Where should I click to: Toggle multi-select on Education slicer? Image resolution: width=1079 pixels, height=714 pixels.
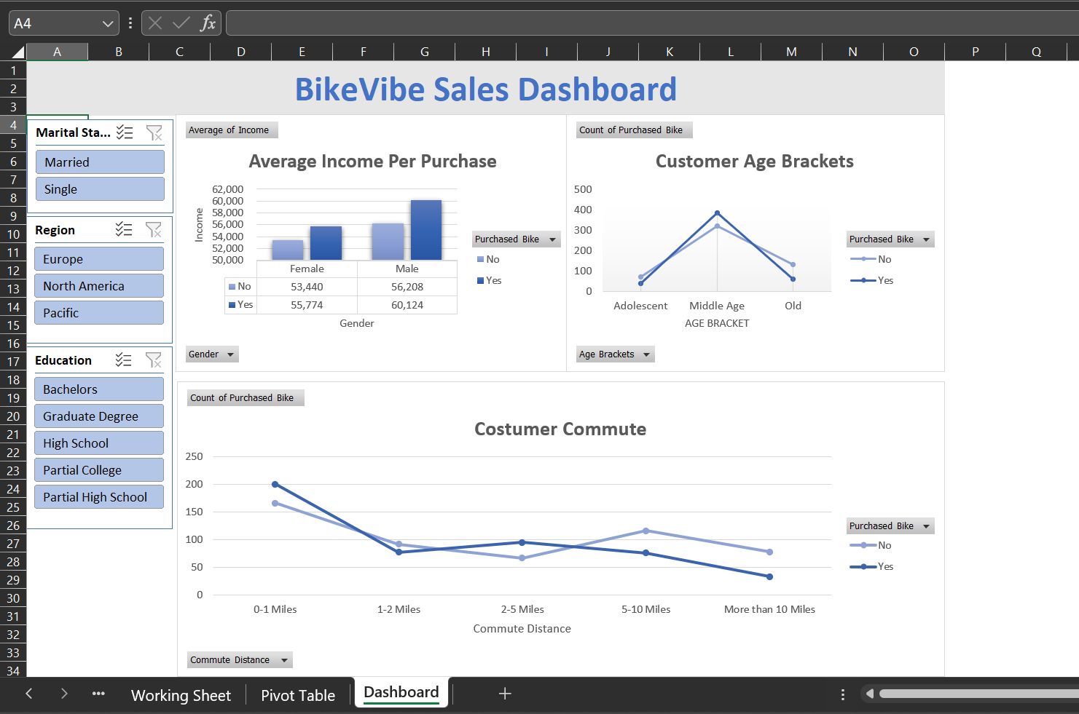[124, 360]
